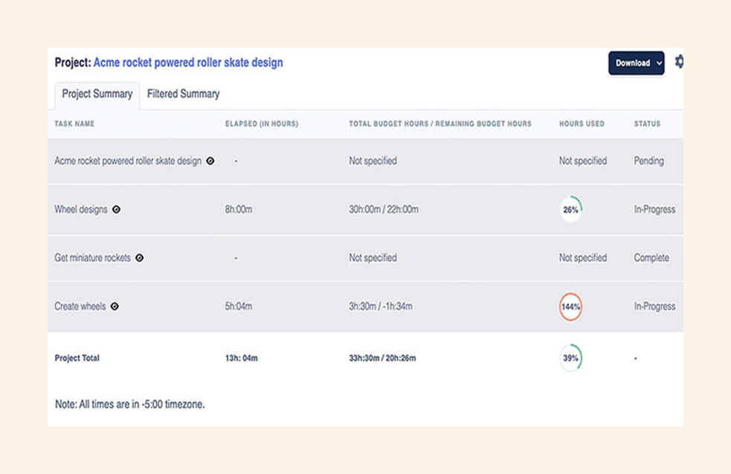The image size is (731, 474).
Task: Sort by the Task Name column header
Action: click(x=74, y=124)
